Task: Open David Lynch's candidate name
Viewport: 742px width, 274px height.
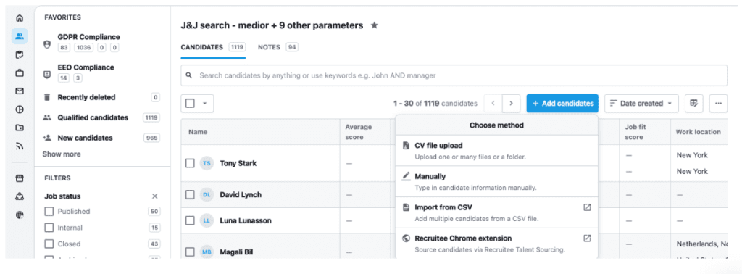Action: (241, 194)
